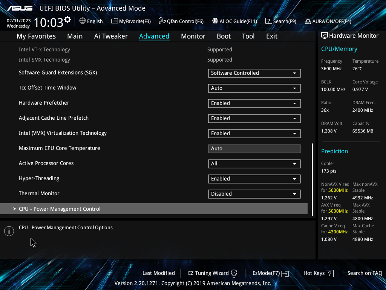Screen dimensions: 386x290
Task: Click the 65536 MB capacity value
Action: 363,131
